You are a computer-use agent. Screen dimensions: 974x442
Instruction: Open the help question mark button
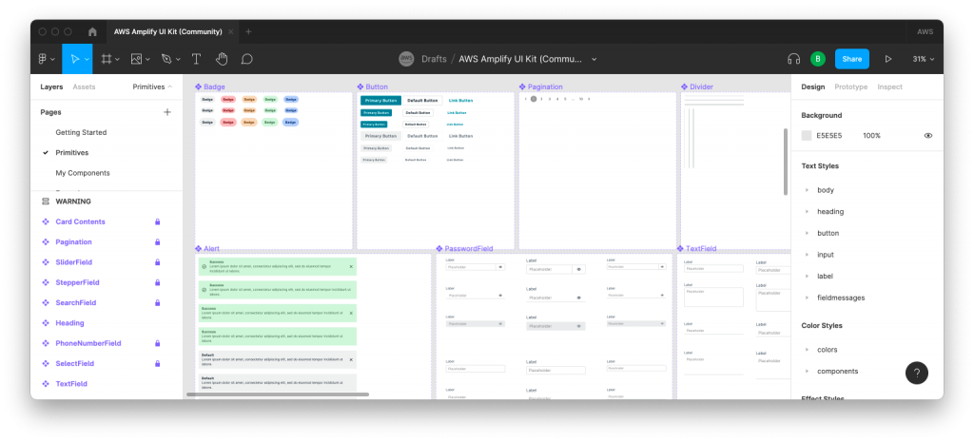click(x=917, y=374)
